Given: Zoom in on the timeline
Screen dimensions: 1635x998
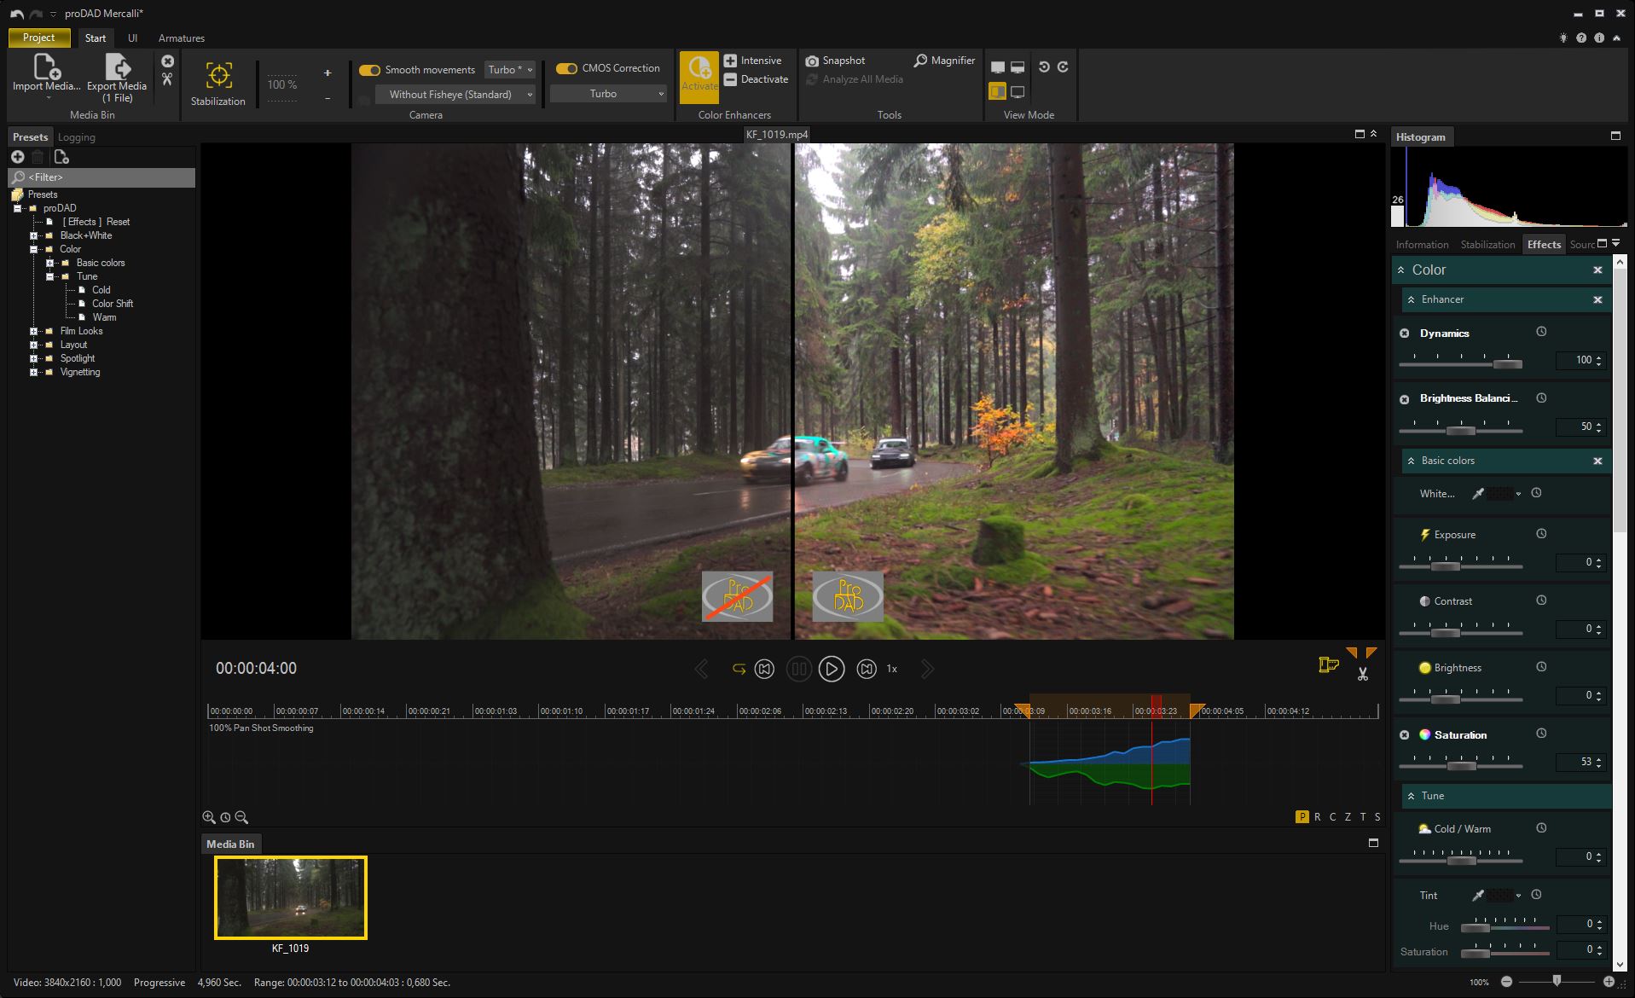Looking at the screenshot, I should pyautogui.click(x=209, y=817).
